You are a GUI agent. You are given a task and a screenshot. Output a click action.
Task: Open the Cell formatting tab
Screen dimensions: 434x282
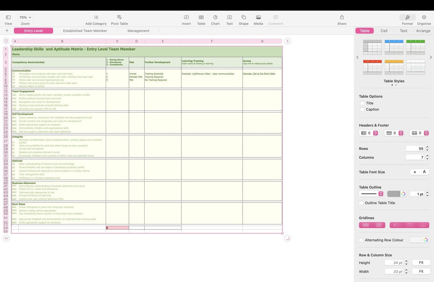[x=384, y=31]
